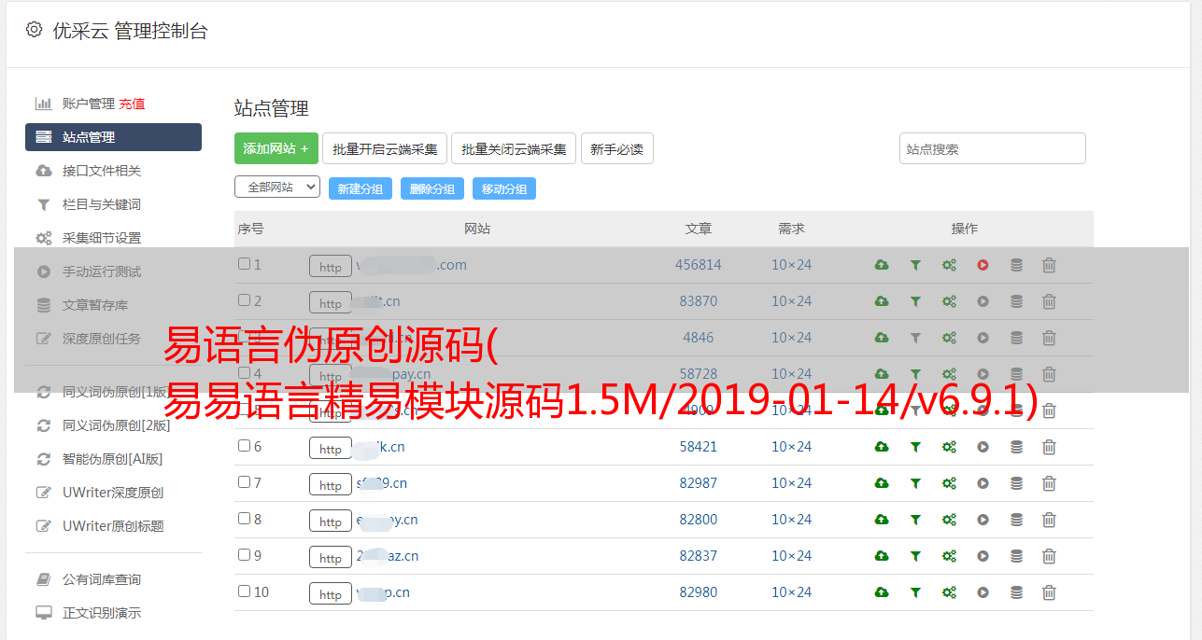Click the cloud upload icon for site 10

pos(882,592)
